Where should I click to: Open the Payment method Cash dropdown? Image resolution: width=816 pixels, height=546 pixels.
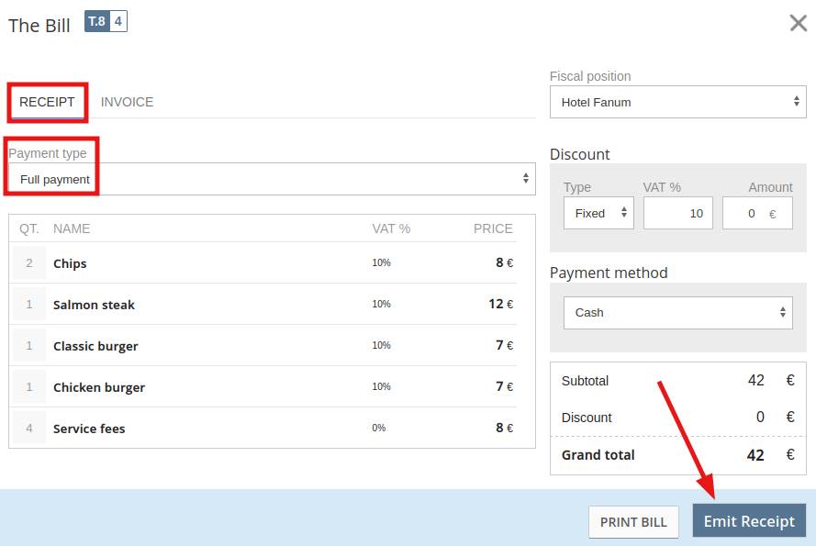click(x=677, y=312)
